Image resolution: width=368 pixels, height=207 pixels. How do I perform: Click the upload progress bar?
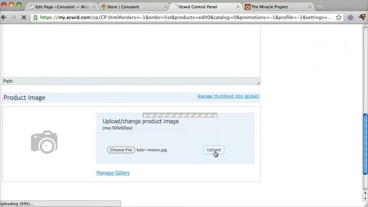click(x=180, y=115)
